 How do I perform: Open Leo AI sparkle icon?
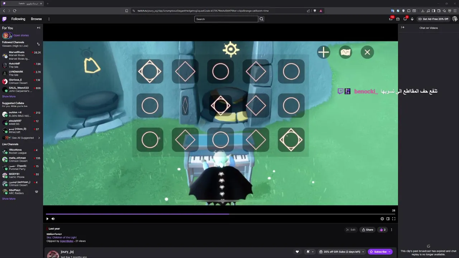pos(444,11)
